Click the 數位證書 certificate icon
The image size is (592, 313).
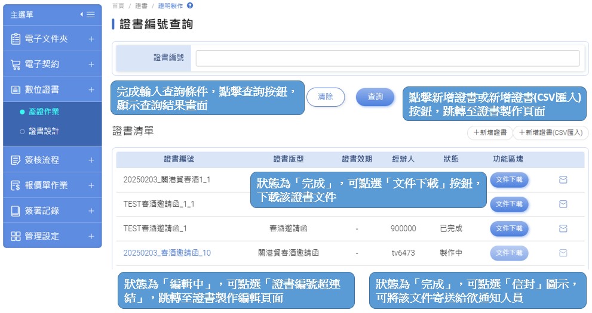click(16, 89)
